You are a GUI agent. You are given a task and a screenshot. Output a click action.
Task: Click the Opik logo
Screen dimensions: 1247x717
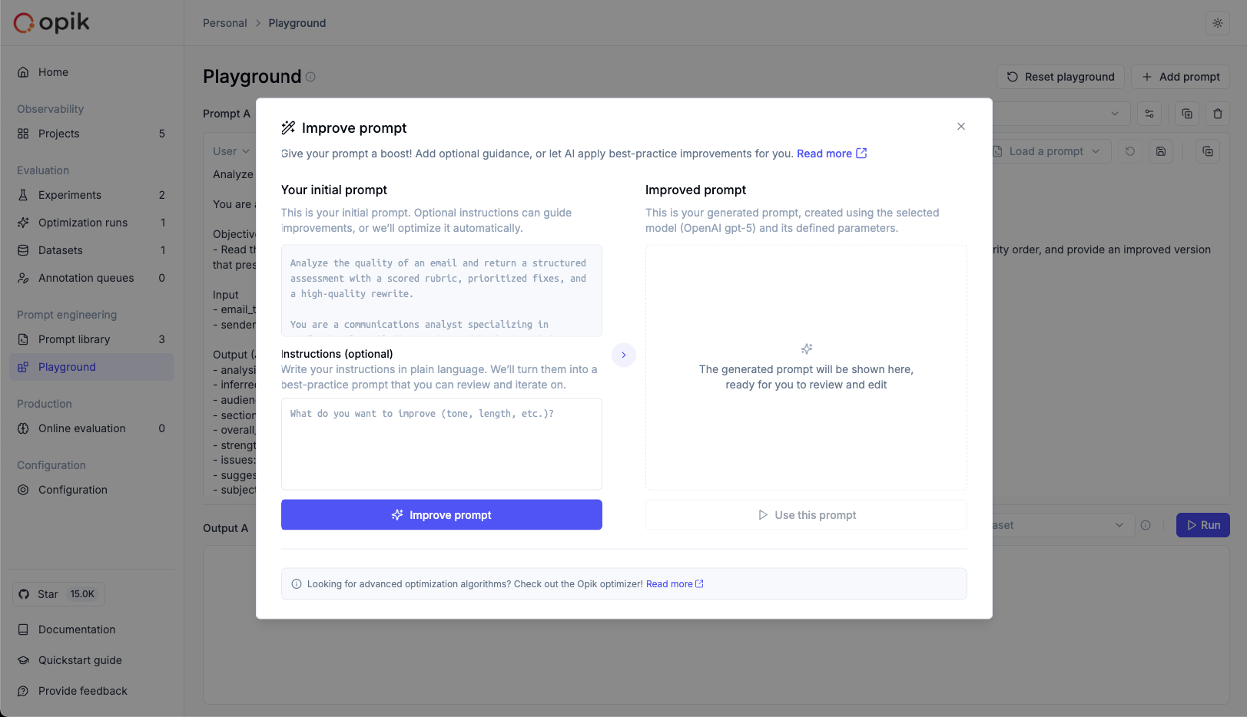(x=51, y=23)
